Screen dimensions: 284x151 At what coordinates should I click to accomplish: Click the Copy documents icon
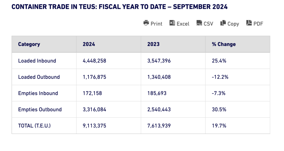223,23
